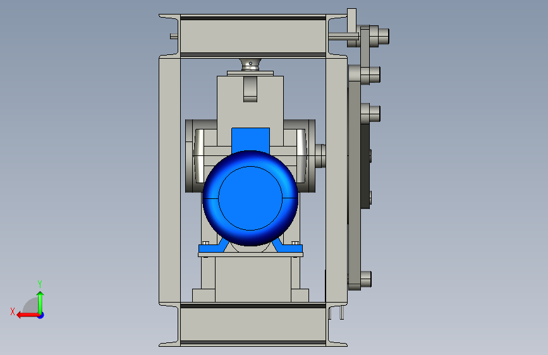Select the dark panel on the right side plate
The image size is (548, 355).
pos(365,166)
